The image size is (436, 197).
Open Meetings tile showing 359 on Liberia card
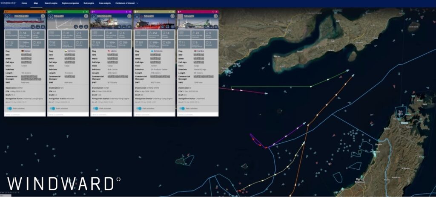125,44
